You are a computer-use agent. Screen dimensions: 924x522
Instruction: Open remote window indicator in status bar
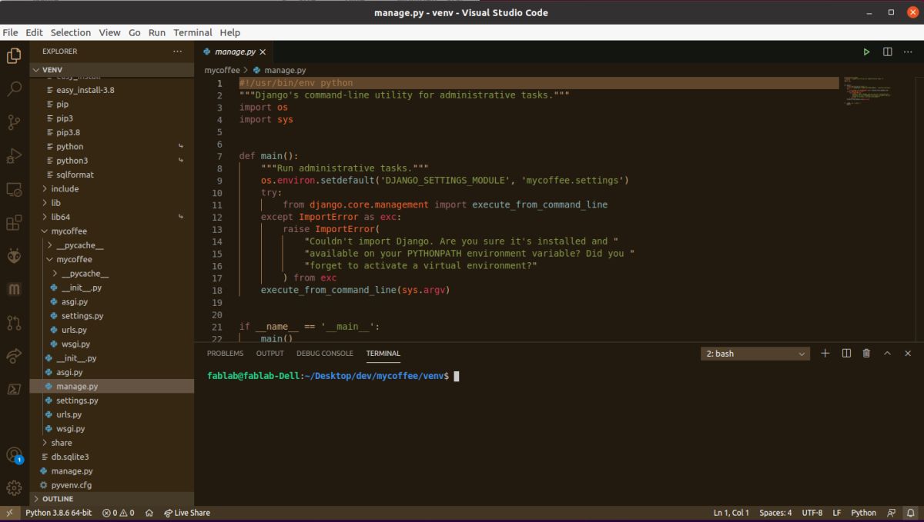coord(9,513)
